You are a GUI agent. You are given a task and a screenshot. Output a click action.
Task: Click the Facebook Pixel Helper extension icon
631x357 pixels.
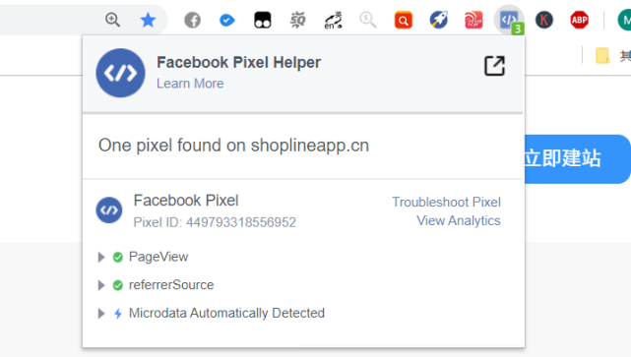(x=509, y=20)
